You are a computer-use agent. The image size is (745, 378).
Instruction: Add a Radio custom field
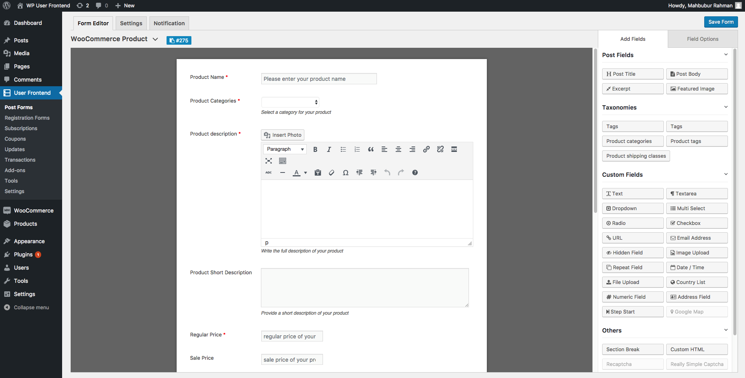click(x=633, y=223)
